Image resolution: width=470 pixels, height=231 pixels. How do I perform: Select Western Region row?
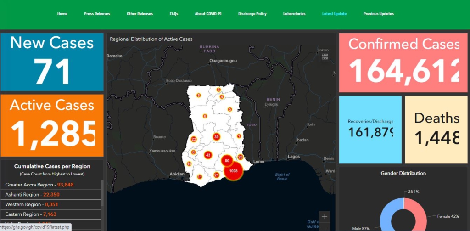pyautogui.click(x=51, y=205)
